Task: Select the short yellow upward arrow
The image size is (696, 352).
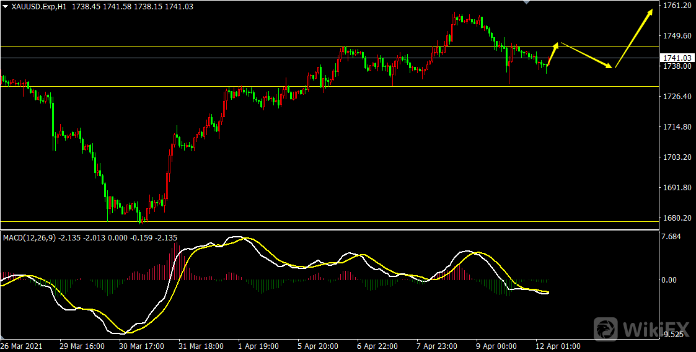Action: coord(552,53)
